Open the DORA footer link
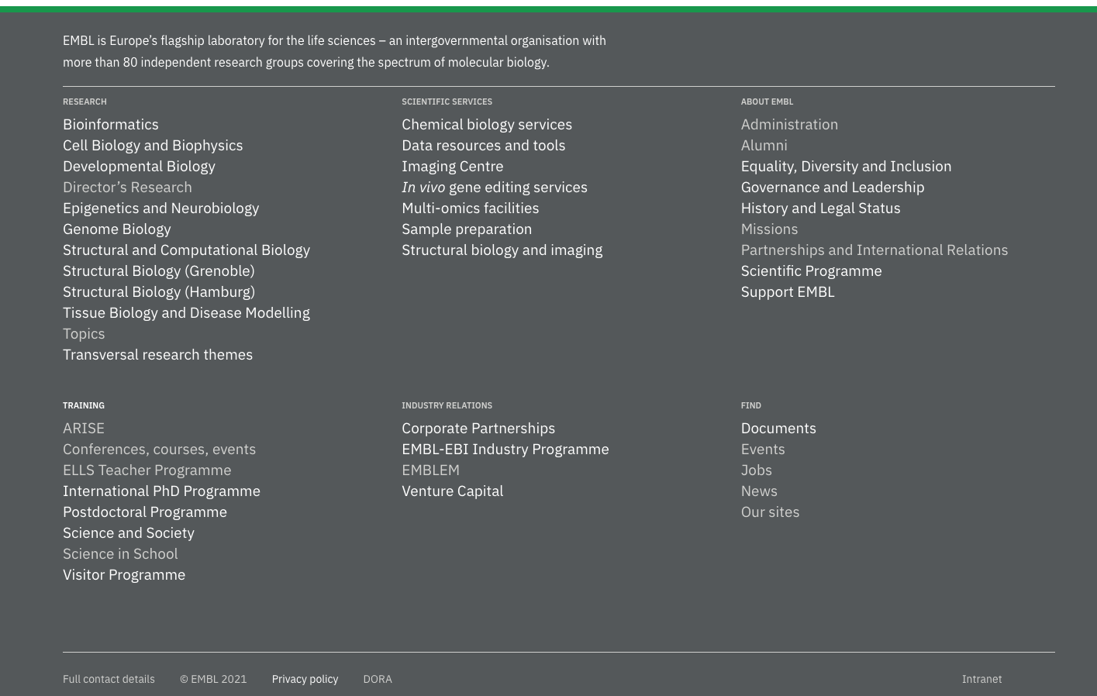Image resolution: width=1097 pixels, height=696 pixels. 378,679
